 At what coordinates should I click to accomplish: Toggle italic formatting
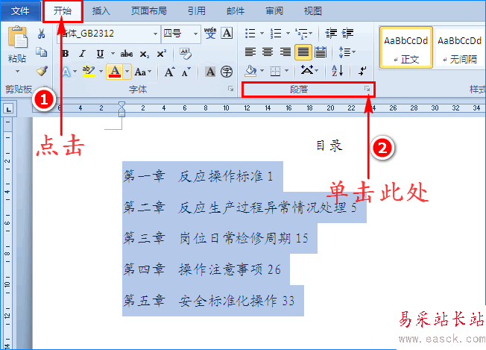pos(82,54)
